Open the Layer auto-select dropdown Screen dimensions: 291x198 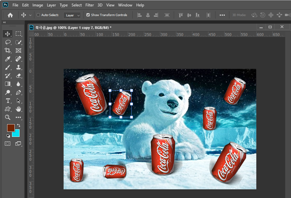coord(72,15)
